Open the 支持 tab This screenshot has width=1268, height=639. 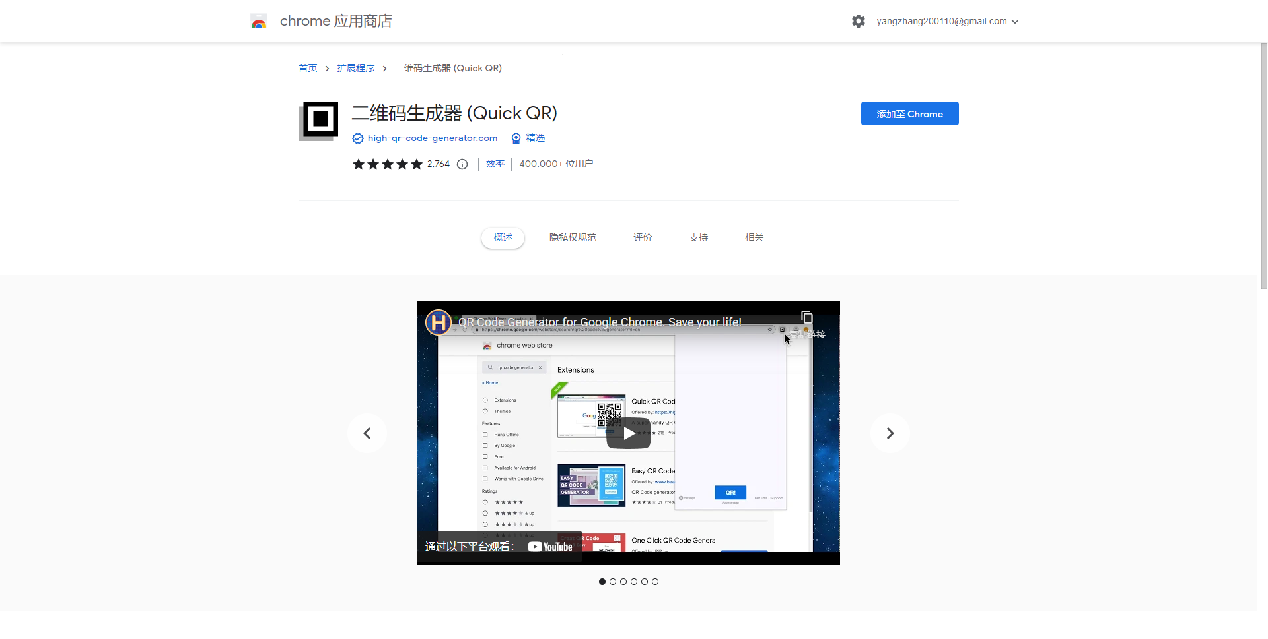click(x=698, y=237)
